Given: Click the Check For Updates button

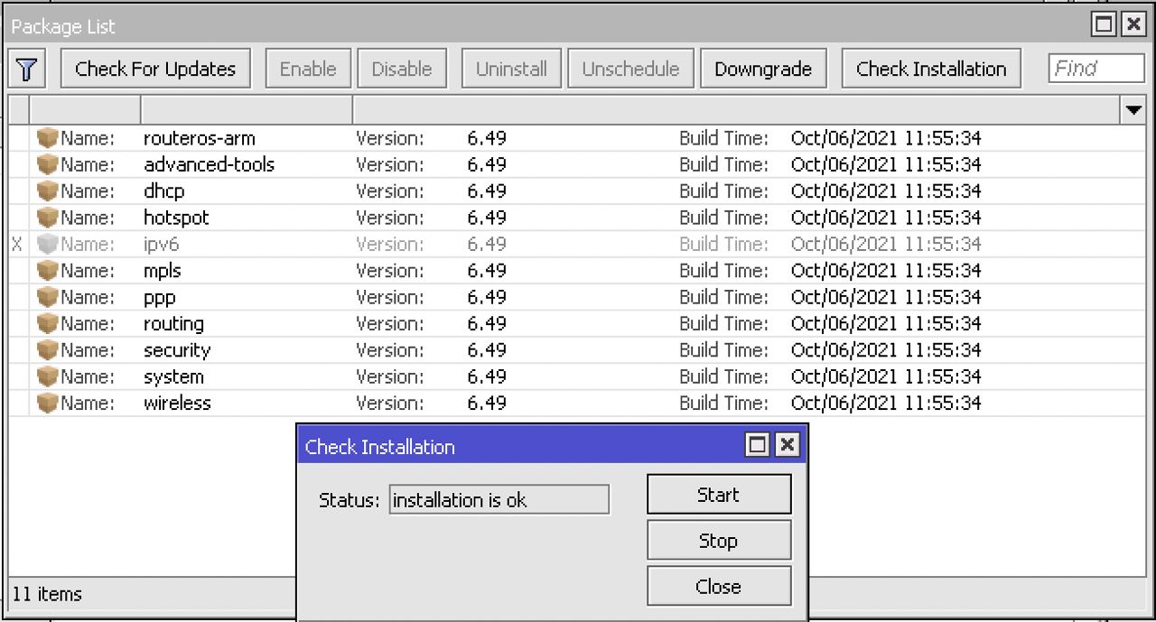Looking at the screenshot, I should [x=155, y=70].
